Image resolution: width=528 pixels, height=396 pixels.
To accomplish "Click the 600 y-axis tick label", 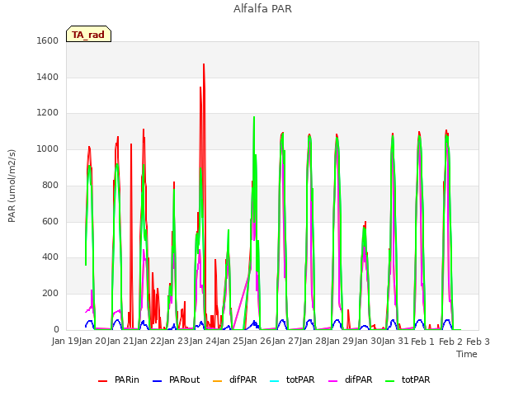I will tap(50, 221).
